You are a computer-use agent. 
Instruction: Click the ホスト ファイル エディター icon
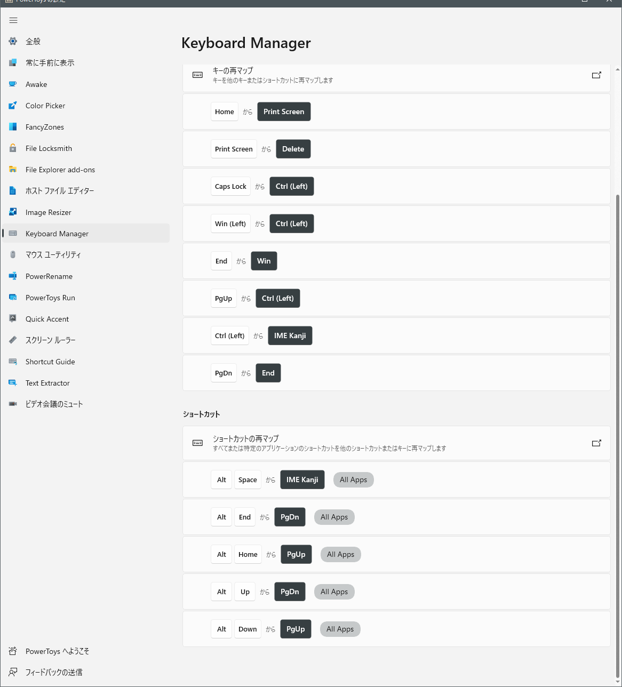click(x=13, y=190)
